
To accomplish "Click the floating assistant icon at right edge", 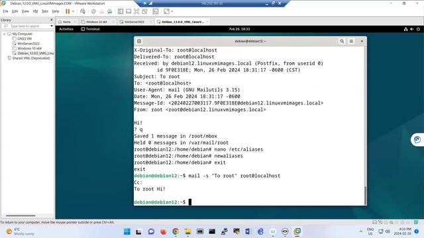I will tap(417, 139).
